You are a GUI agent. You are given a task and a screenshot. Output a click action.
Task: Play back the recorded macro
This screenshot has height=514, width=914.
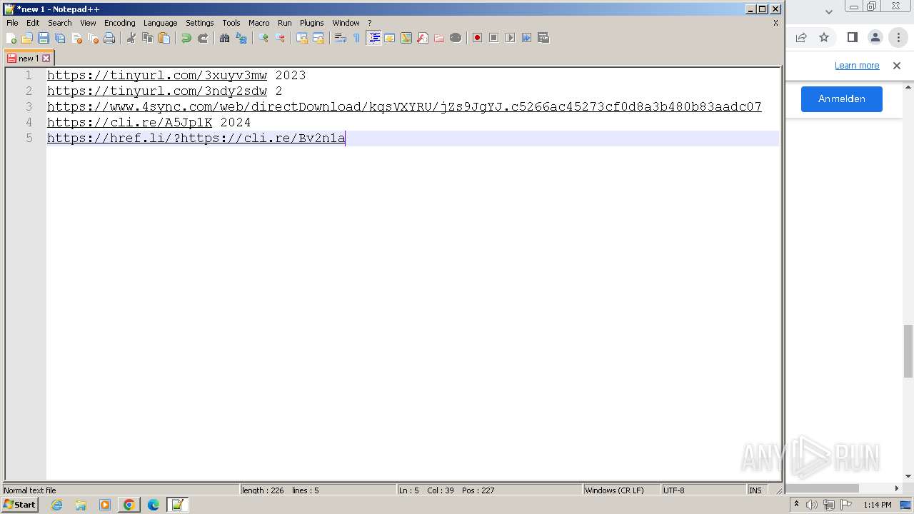pyautogui.click(x=510, y=38)
